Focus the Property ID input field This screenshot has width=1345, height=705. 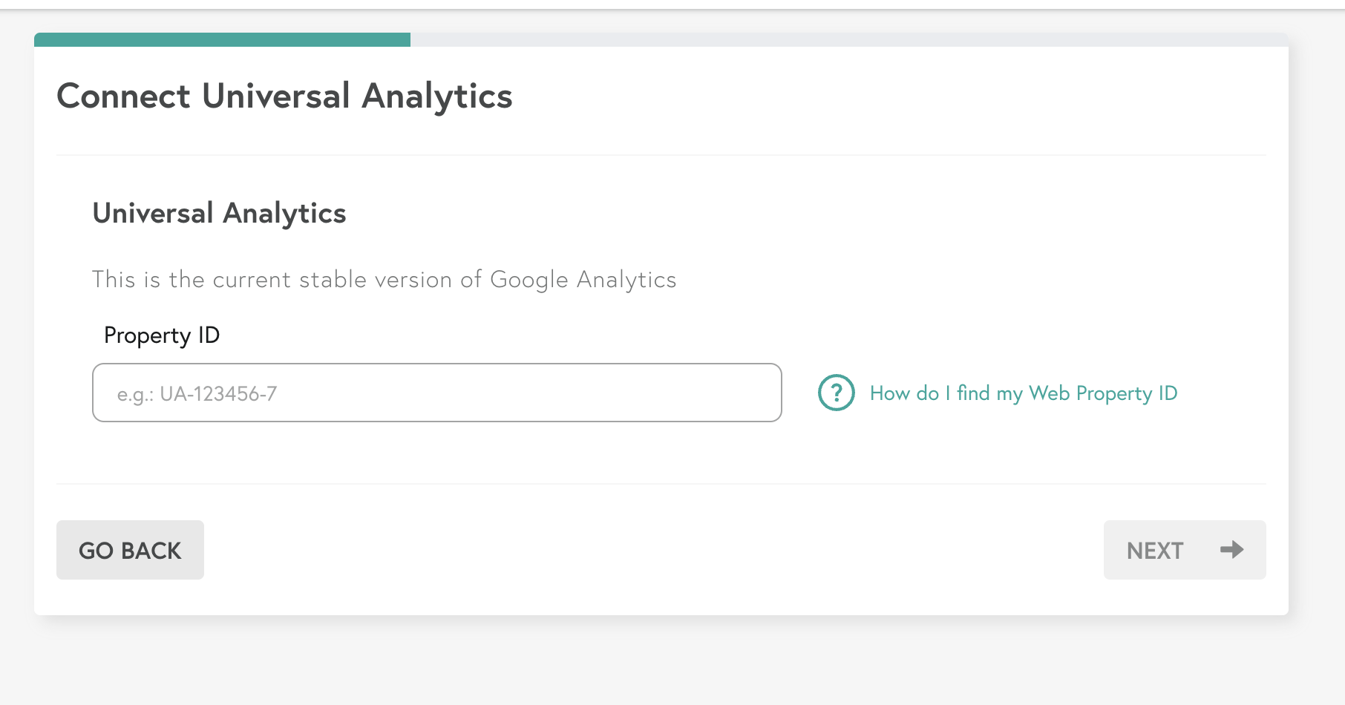click(x=437, y=393)
